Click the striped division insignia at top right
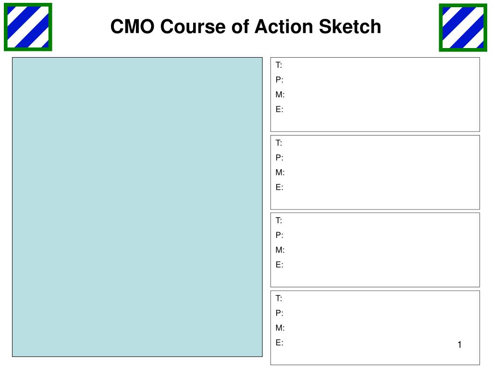The image size is (492, 369). (x=463, y=27)
